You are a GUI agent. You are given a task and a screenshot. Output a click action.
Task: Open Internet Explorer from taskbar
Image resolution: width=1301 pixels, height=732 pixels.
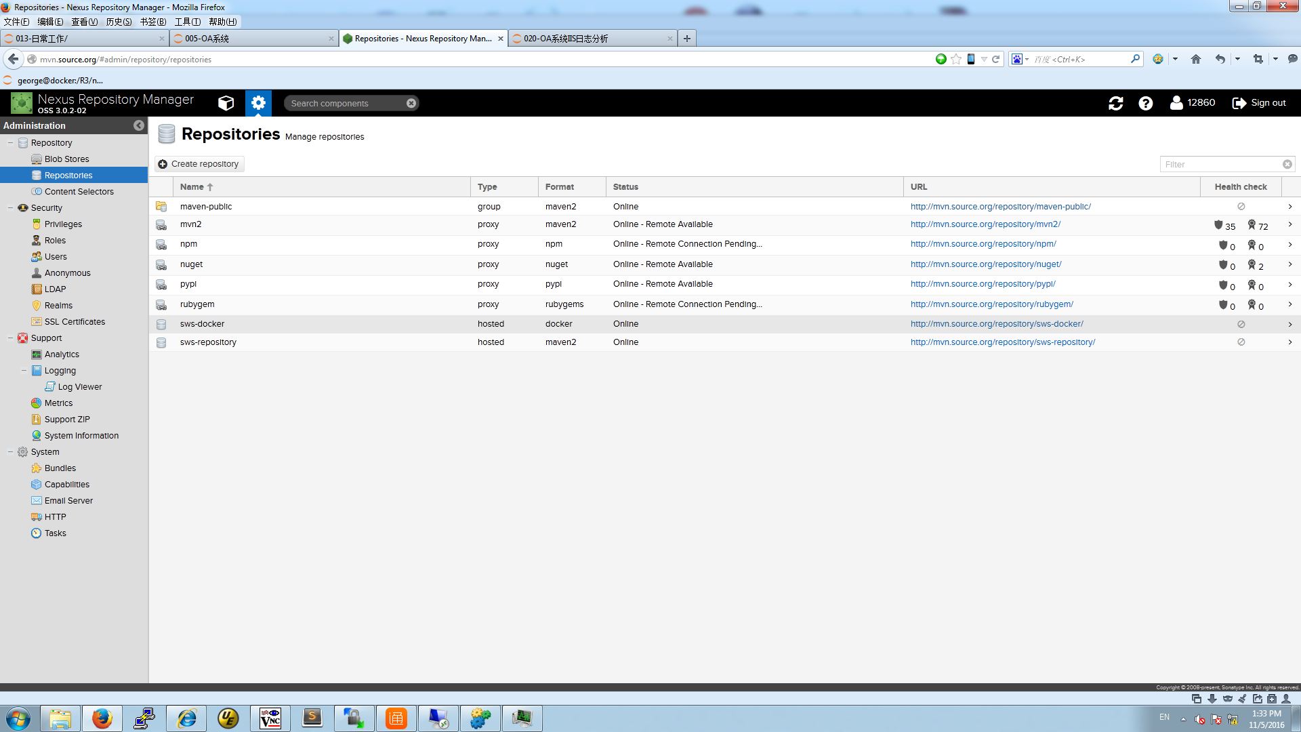click(x=186, y=718)
